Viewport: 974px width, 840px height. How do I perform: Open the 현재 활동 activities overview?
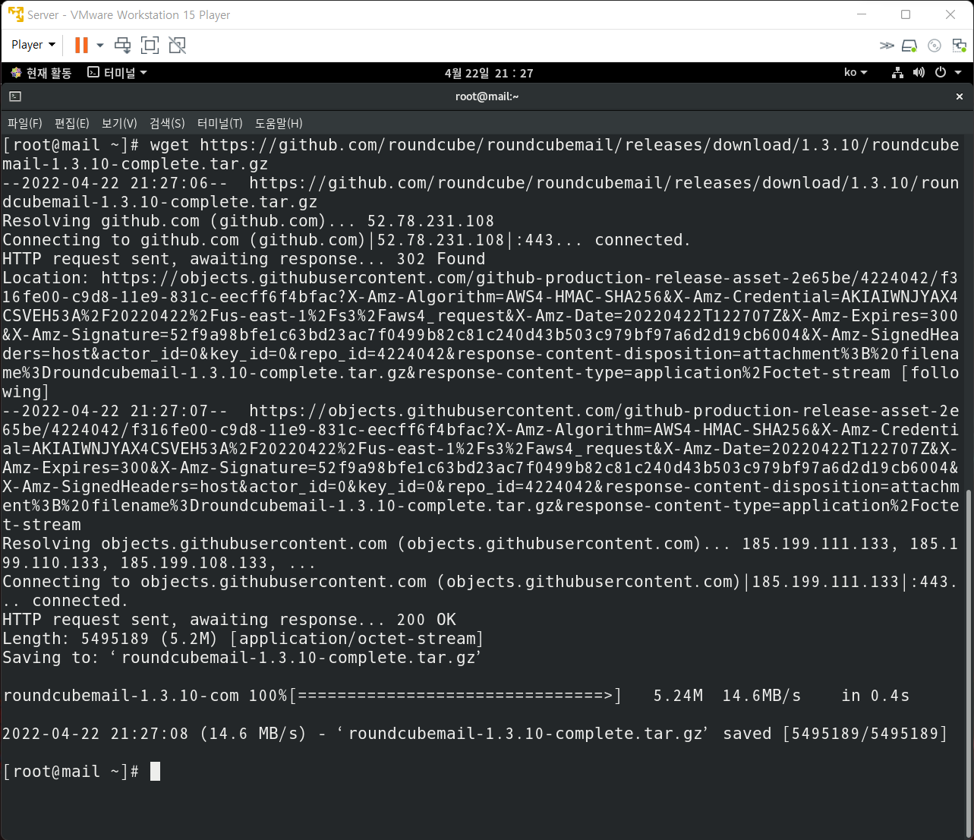(41, 73)
